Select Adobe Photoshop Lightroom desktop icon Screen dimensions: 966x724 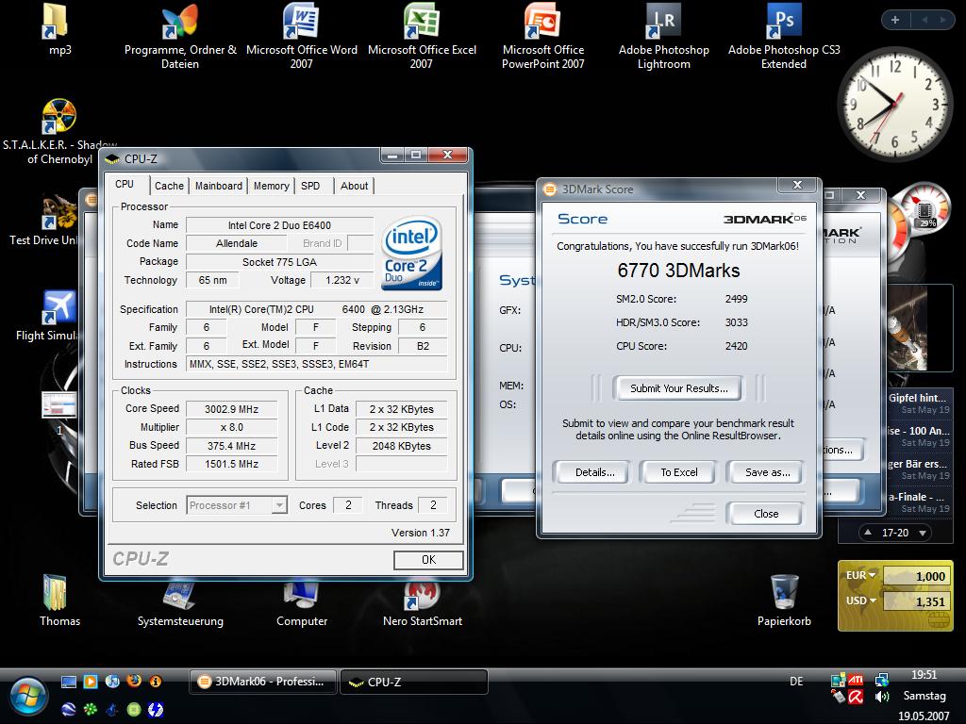point(663,36)
